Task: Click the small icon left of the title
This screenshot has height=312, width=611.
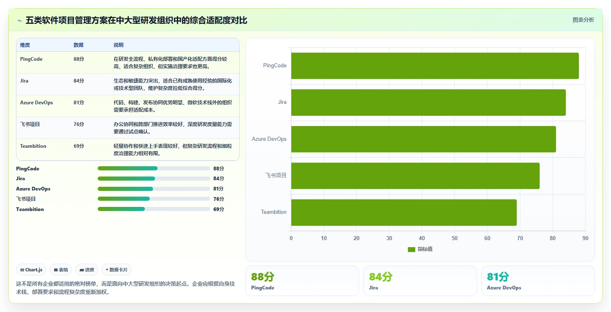Action: (19, 21)
